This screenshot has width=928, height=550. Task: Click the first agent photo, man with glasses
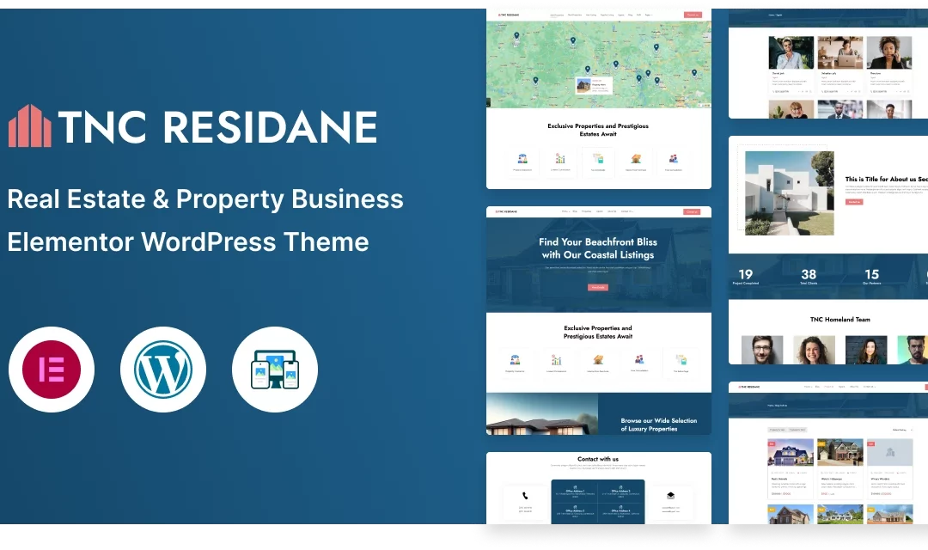coord(791,52)
